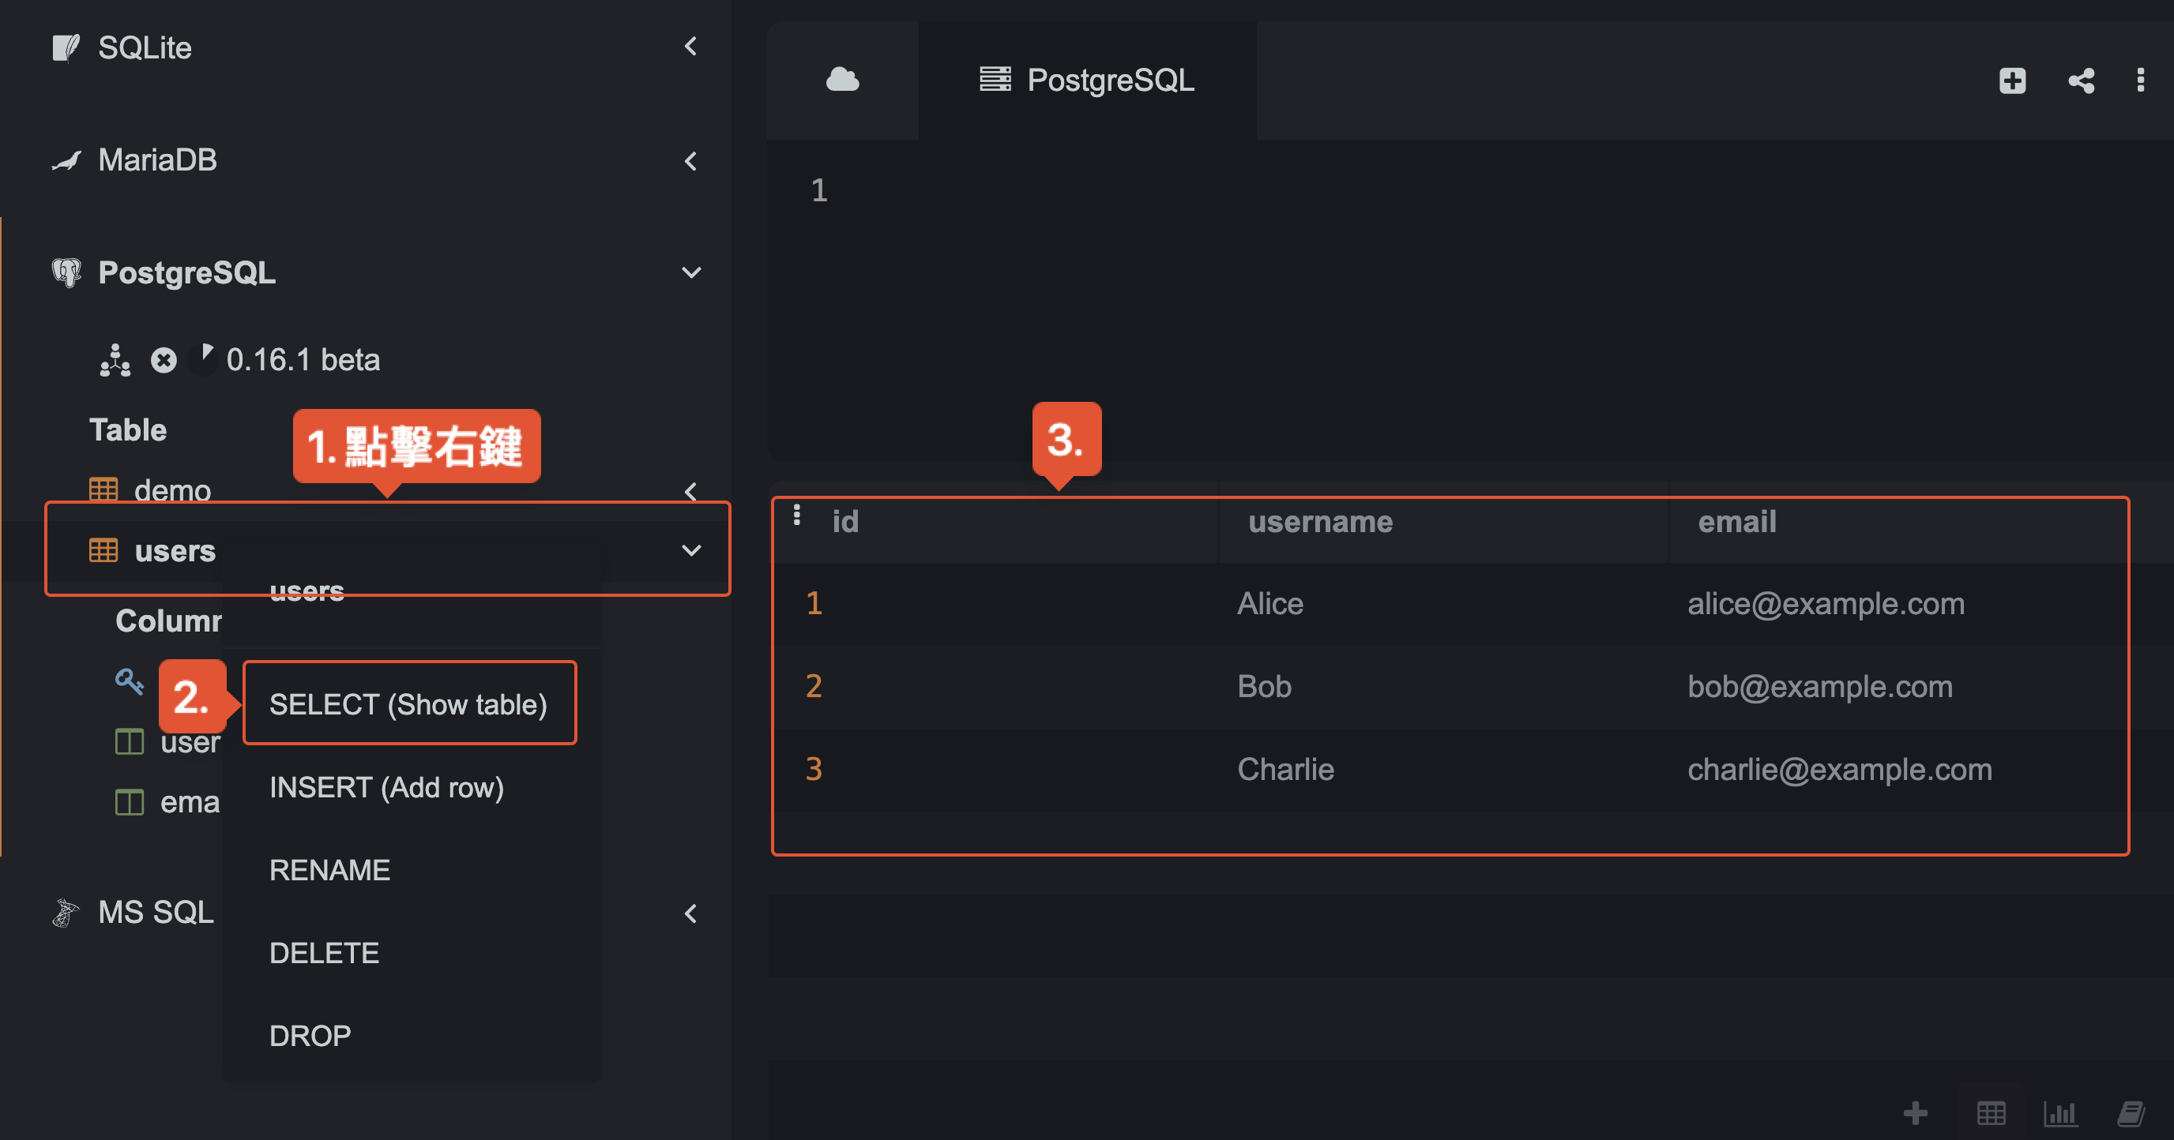
Task: Click the SQLite database icon
Action: point(66,49)
